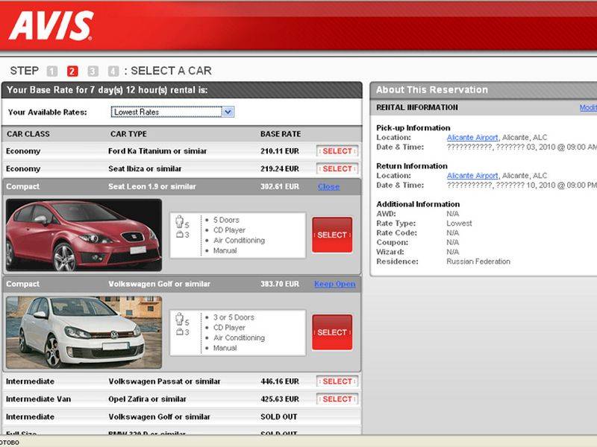Close the Seat Leon details panel
This screenshot has width=597, height=447.
coord(328,187)
